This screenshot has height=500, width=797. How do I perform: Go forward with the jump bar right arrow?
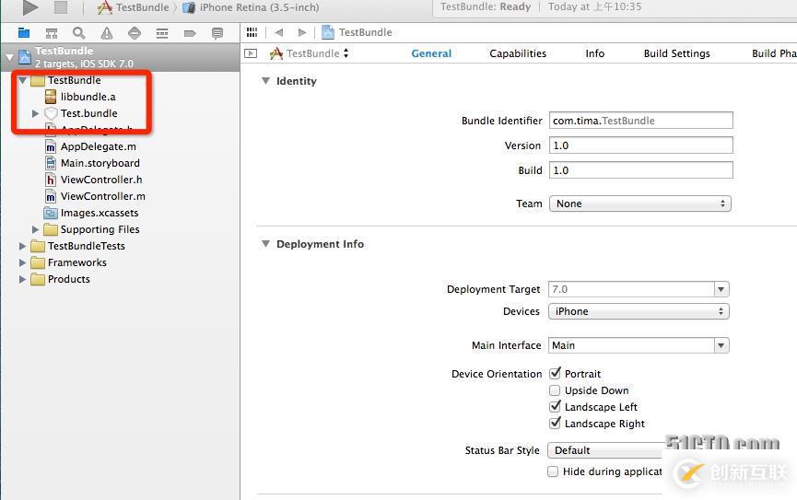[302, 32]
